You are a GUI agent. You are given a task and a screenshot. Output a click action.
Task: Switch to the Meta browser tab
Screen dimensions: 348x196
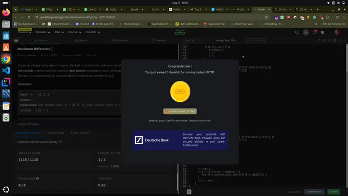click(x=29, y=9)
